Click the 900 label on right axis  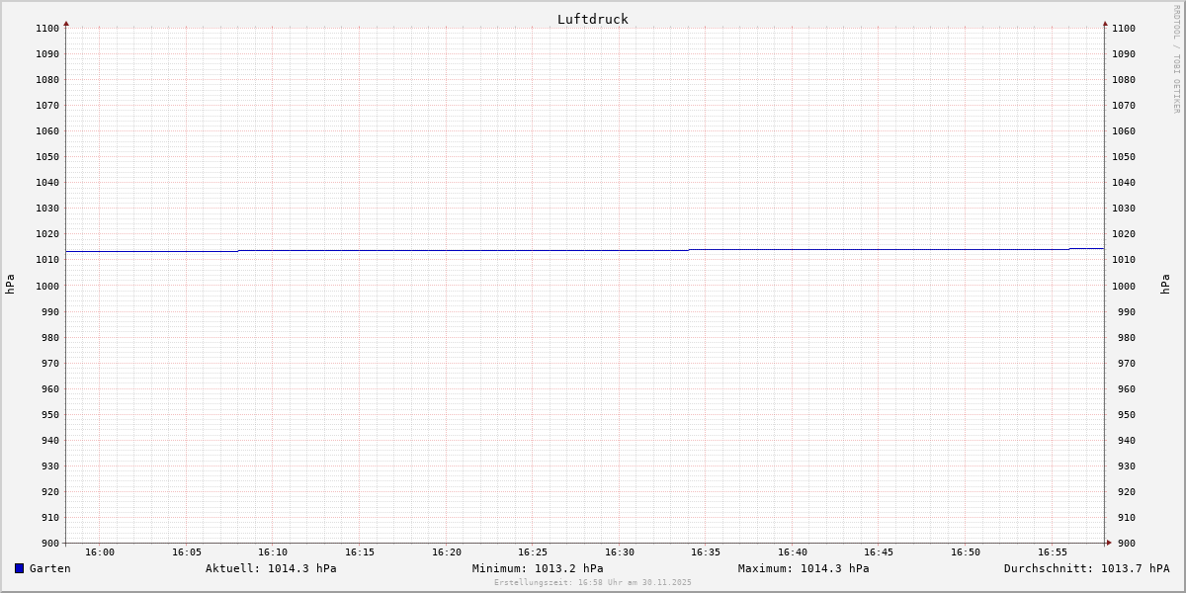[x=1124, y=543]
